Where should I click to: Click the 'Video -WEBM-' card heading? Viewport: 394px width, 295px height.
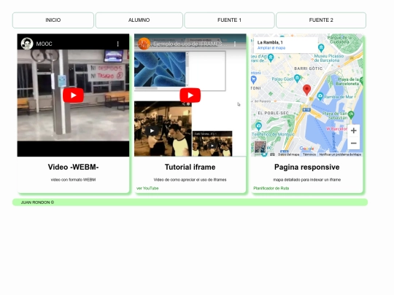pos(73,167)
